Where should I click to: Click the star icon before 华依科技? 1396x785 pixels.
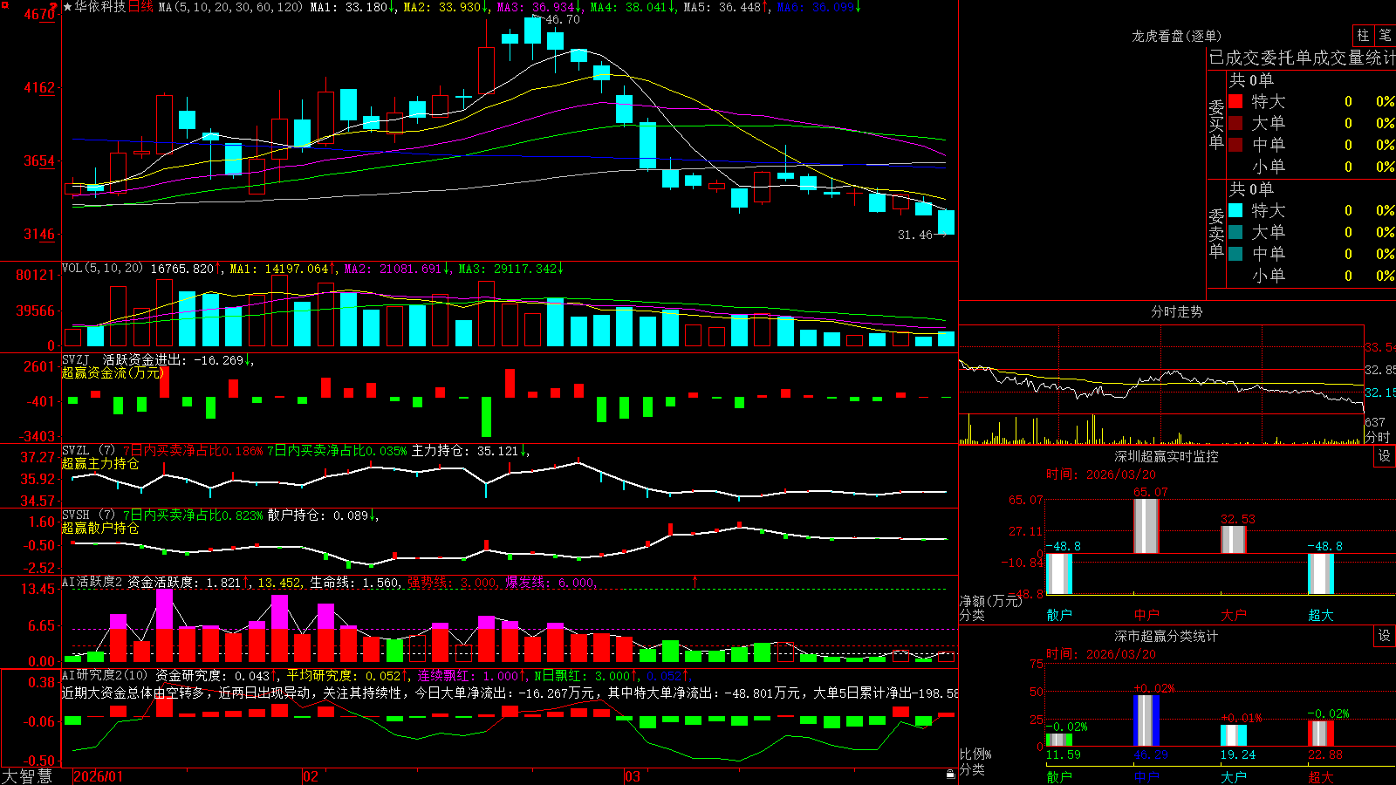pyautogui.click(x=67, y=7)
